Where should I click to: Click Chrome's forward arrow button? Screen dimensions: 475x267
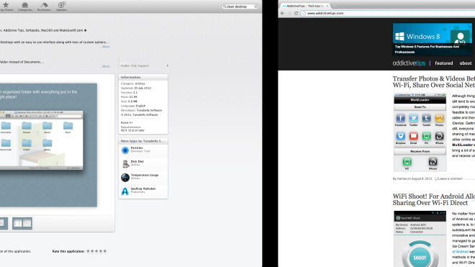(x=289, y=14)
